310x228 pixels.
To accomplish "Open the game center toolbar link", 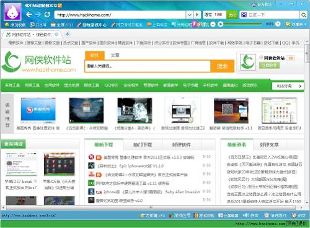I will (x=92, y=25).
